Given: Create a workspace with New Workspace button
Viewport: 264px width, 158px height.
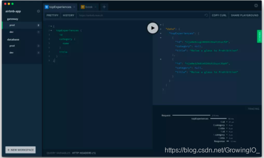Looking at the screenshot, I should (x=21, y=150).
